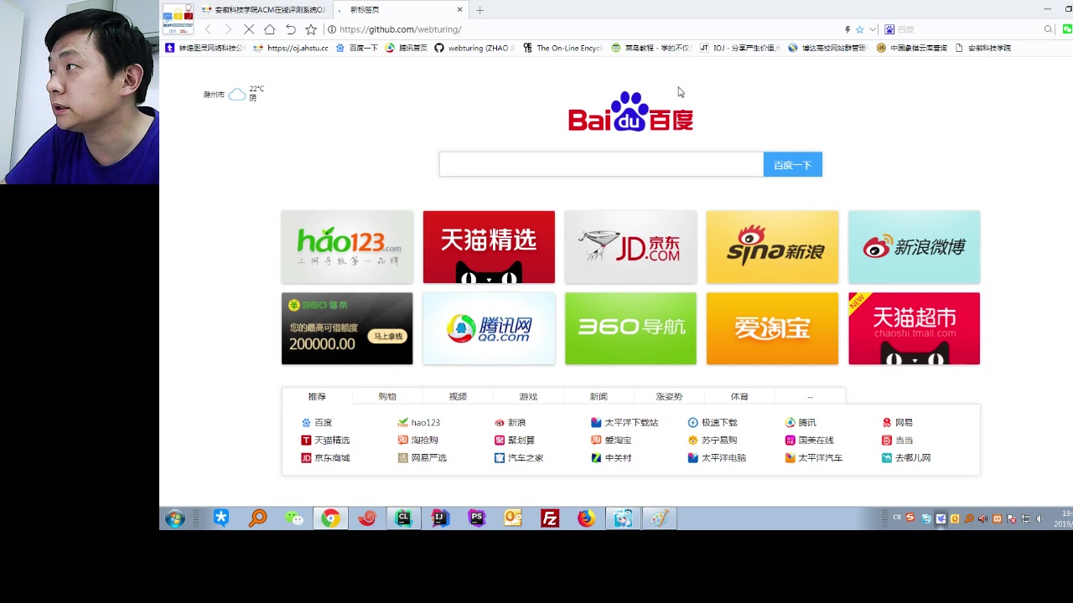This screenshot has width=1073, height=603.
Task: Open the 安徽科技学院 bookmark
Action: 983,48
